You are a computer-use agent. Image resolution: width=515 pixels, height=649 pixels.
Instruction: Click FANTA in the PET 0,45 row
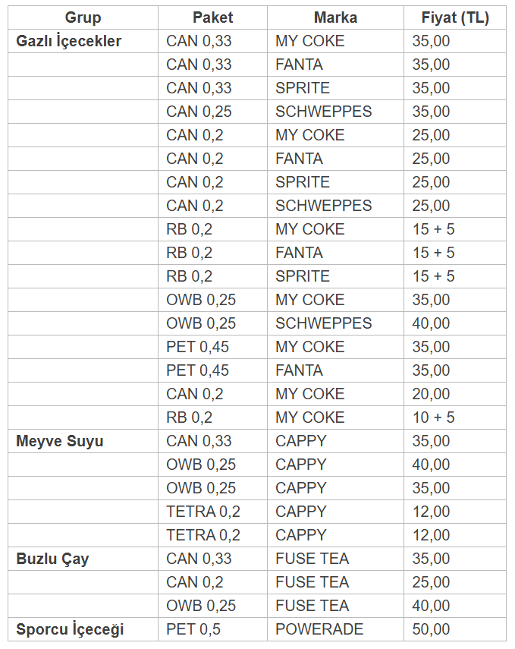(x=335, y=370)
